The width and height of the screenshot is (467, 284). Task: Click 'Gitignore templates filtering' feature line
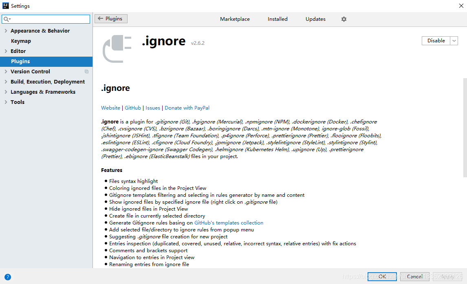(207, 195)
